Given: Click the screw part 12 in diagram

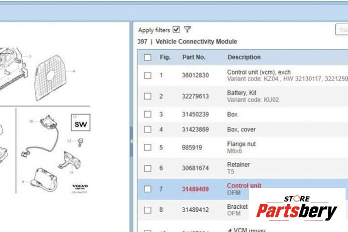Looking at the screenshot, I should tap(80, 142).
